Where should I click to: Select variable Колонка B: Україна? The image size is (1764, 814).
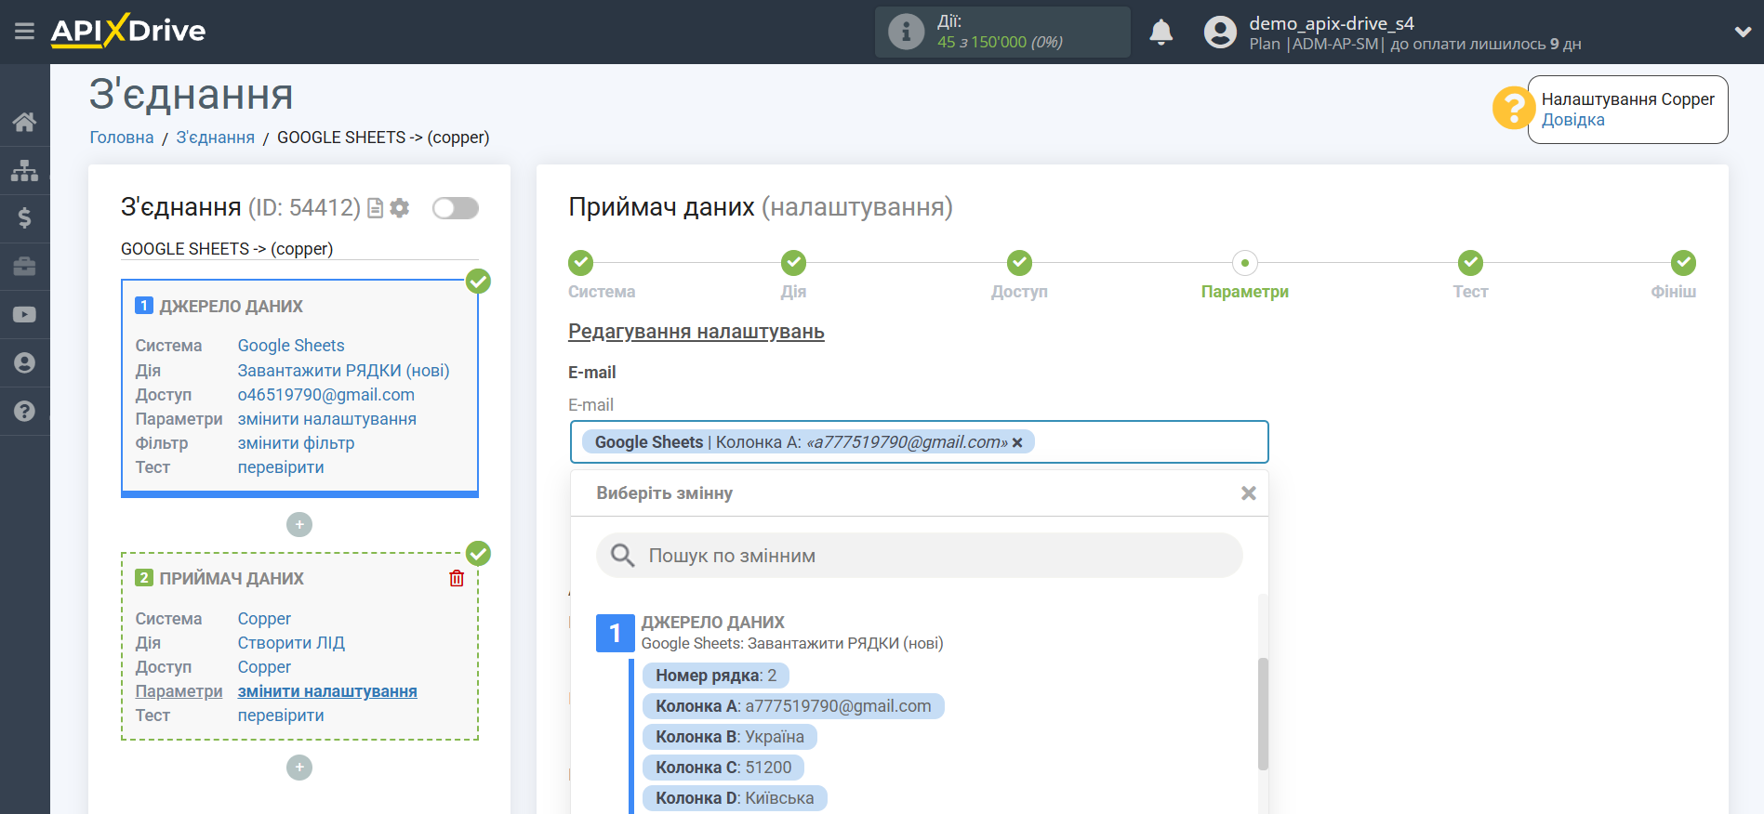(x=730, y=737)
